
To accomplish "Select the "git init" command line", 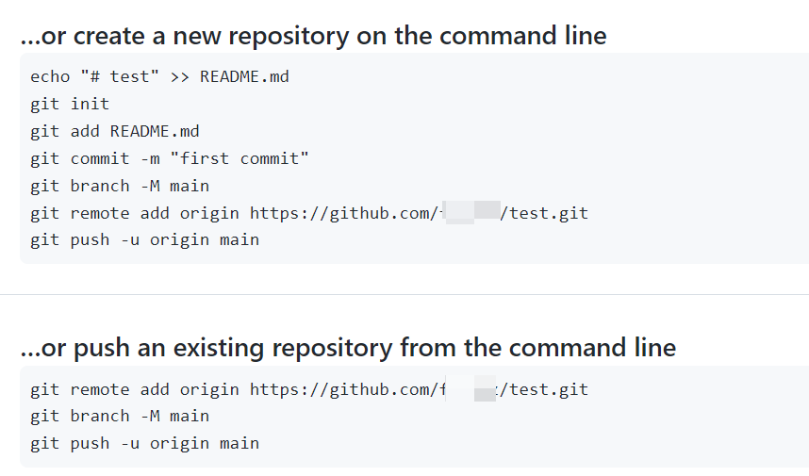I will pos(70,104).
